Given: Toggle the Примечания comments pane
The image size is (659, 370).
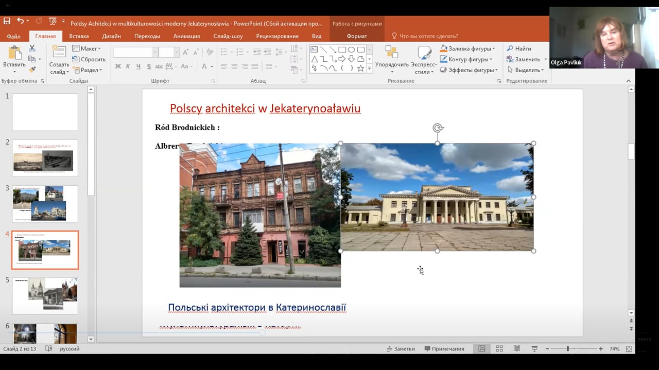Looking at the screenshot, I should tap(444, 349).
